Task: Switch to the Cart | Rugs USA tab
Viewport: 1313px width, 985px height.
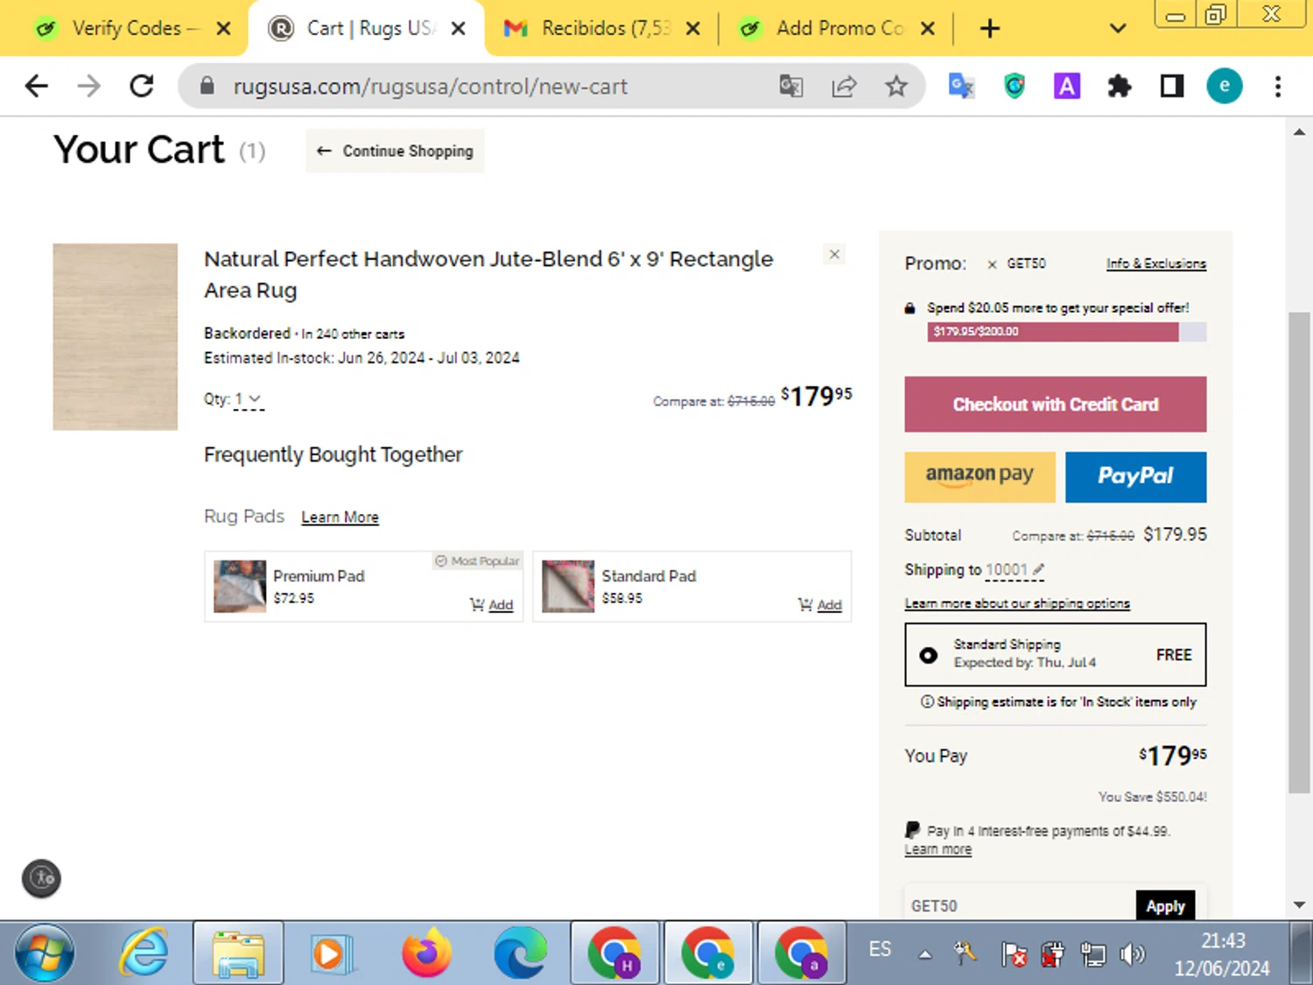Action: coord(367,28)
